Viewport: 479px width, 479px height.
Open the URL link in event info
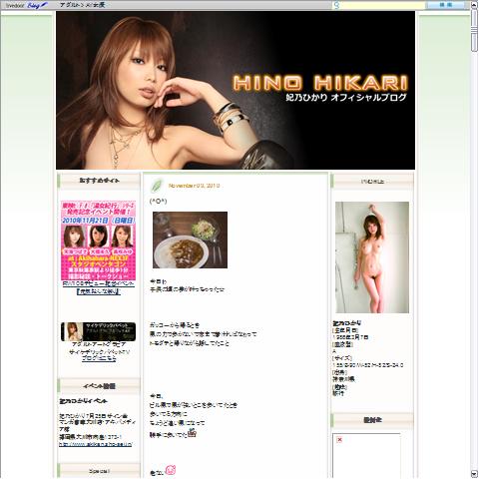(96, 444)
